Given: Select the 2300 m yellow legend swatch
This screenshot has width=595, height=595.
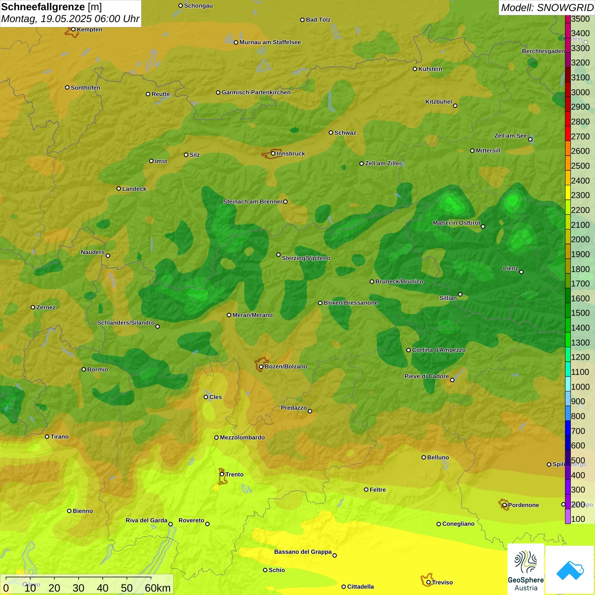Looking at the screenshot, I should click(x=567, y=193).
